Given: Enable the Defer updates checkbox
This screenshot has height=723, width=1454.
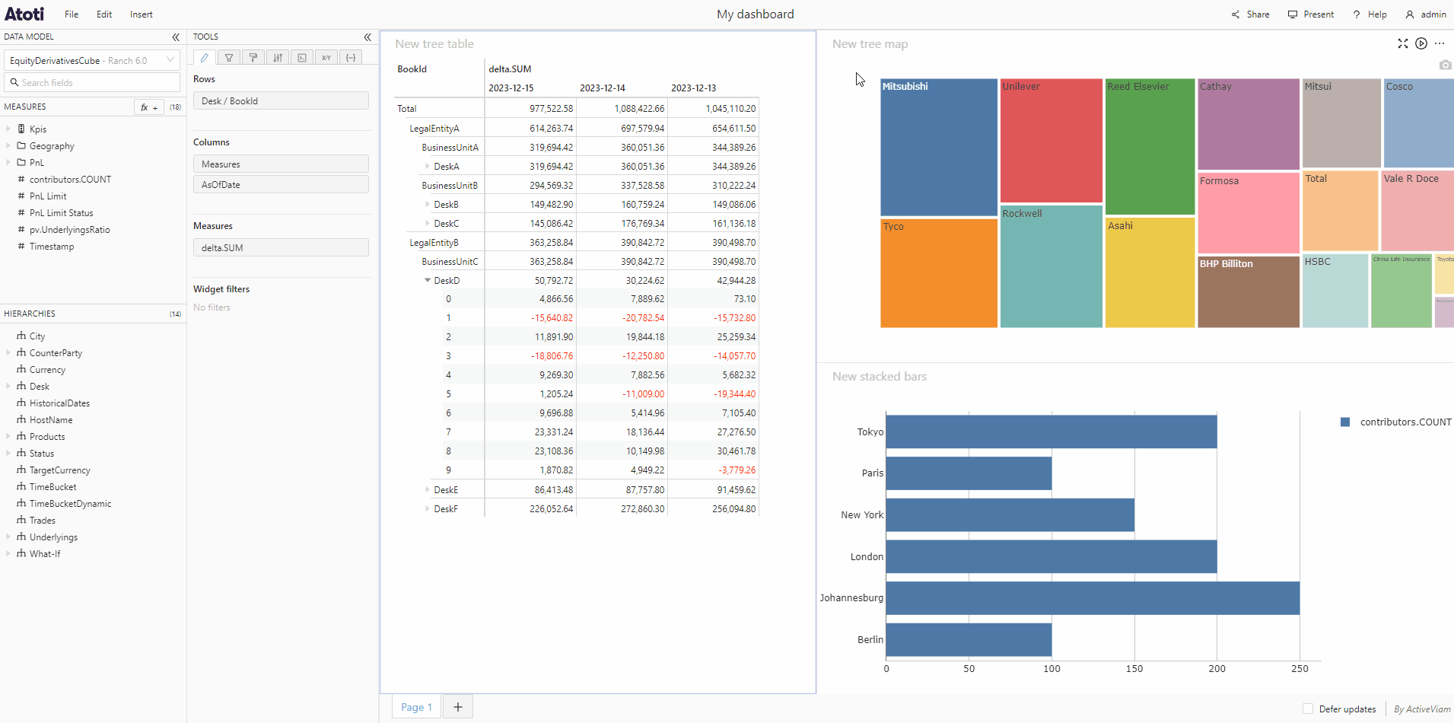Looking at the screenshot, I should 1308,709.
